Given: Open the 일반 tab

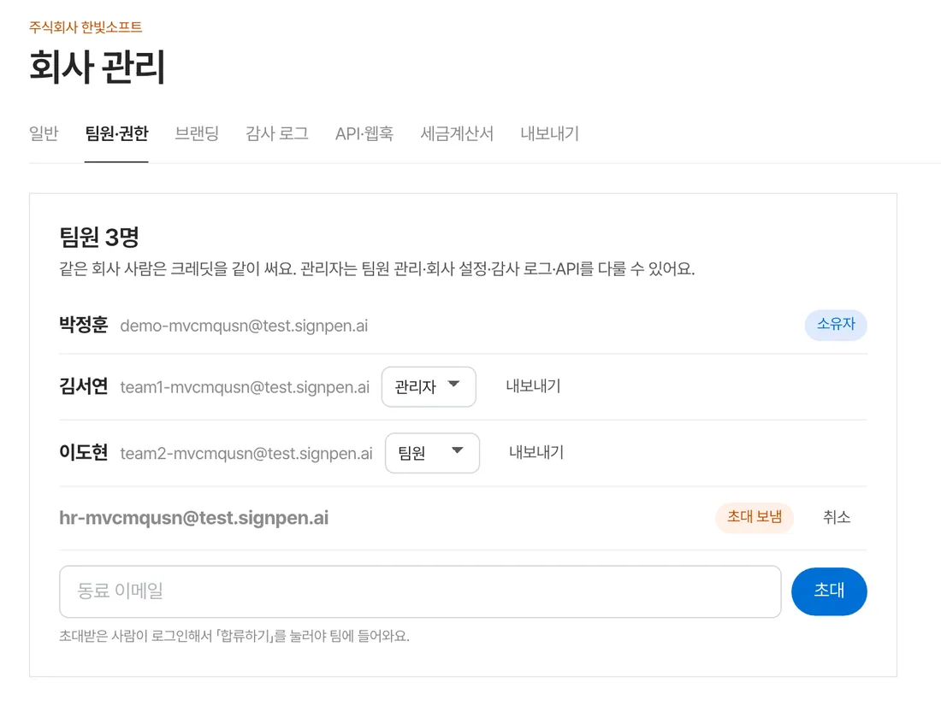Looking at the screenshot, I should click(x=44, y=133).
